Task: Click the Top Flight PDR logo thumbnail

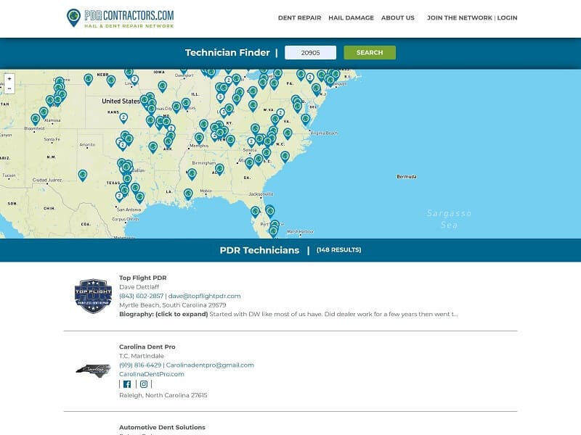Action: point(93,296)
